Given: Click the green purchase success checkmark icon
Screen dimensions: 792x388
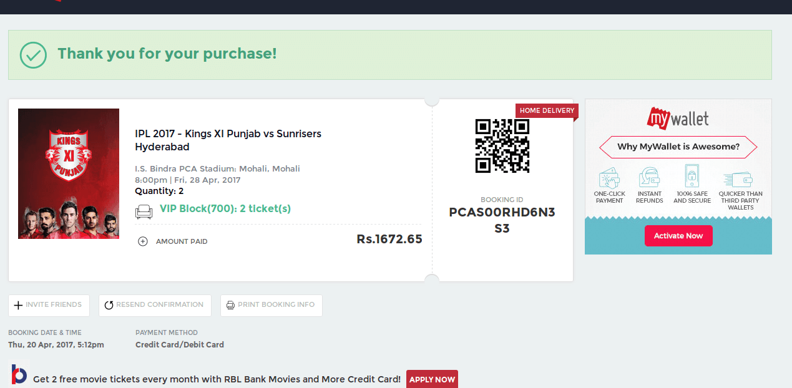Looking at the screenshot, I should 33,55.
